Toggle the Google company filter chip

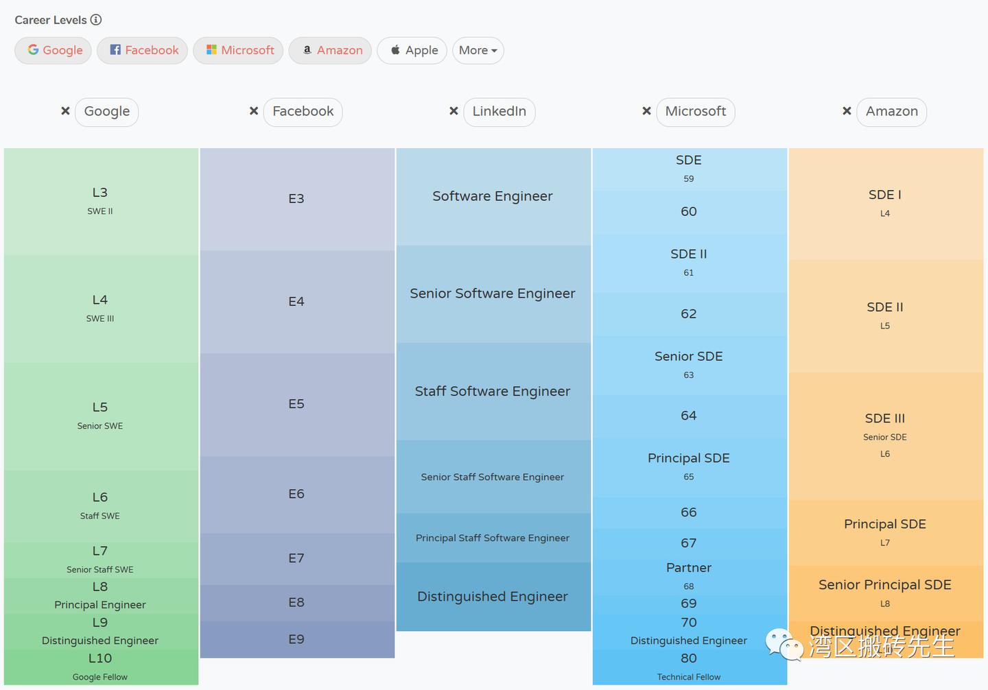coord(54,51)
